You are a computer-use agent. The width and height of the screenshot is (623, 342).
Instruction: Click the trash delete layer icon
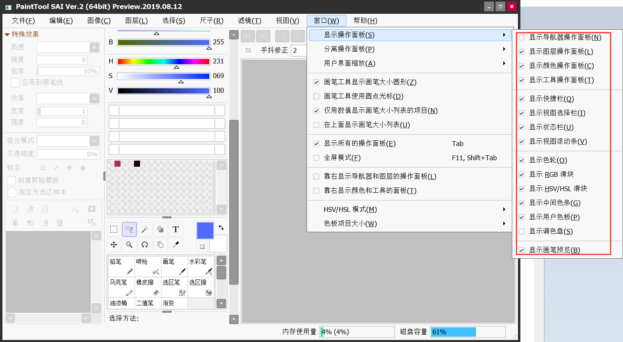tap(59, 222)
